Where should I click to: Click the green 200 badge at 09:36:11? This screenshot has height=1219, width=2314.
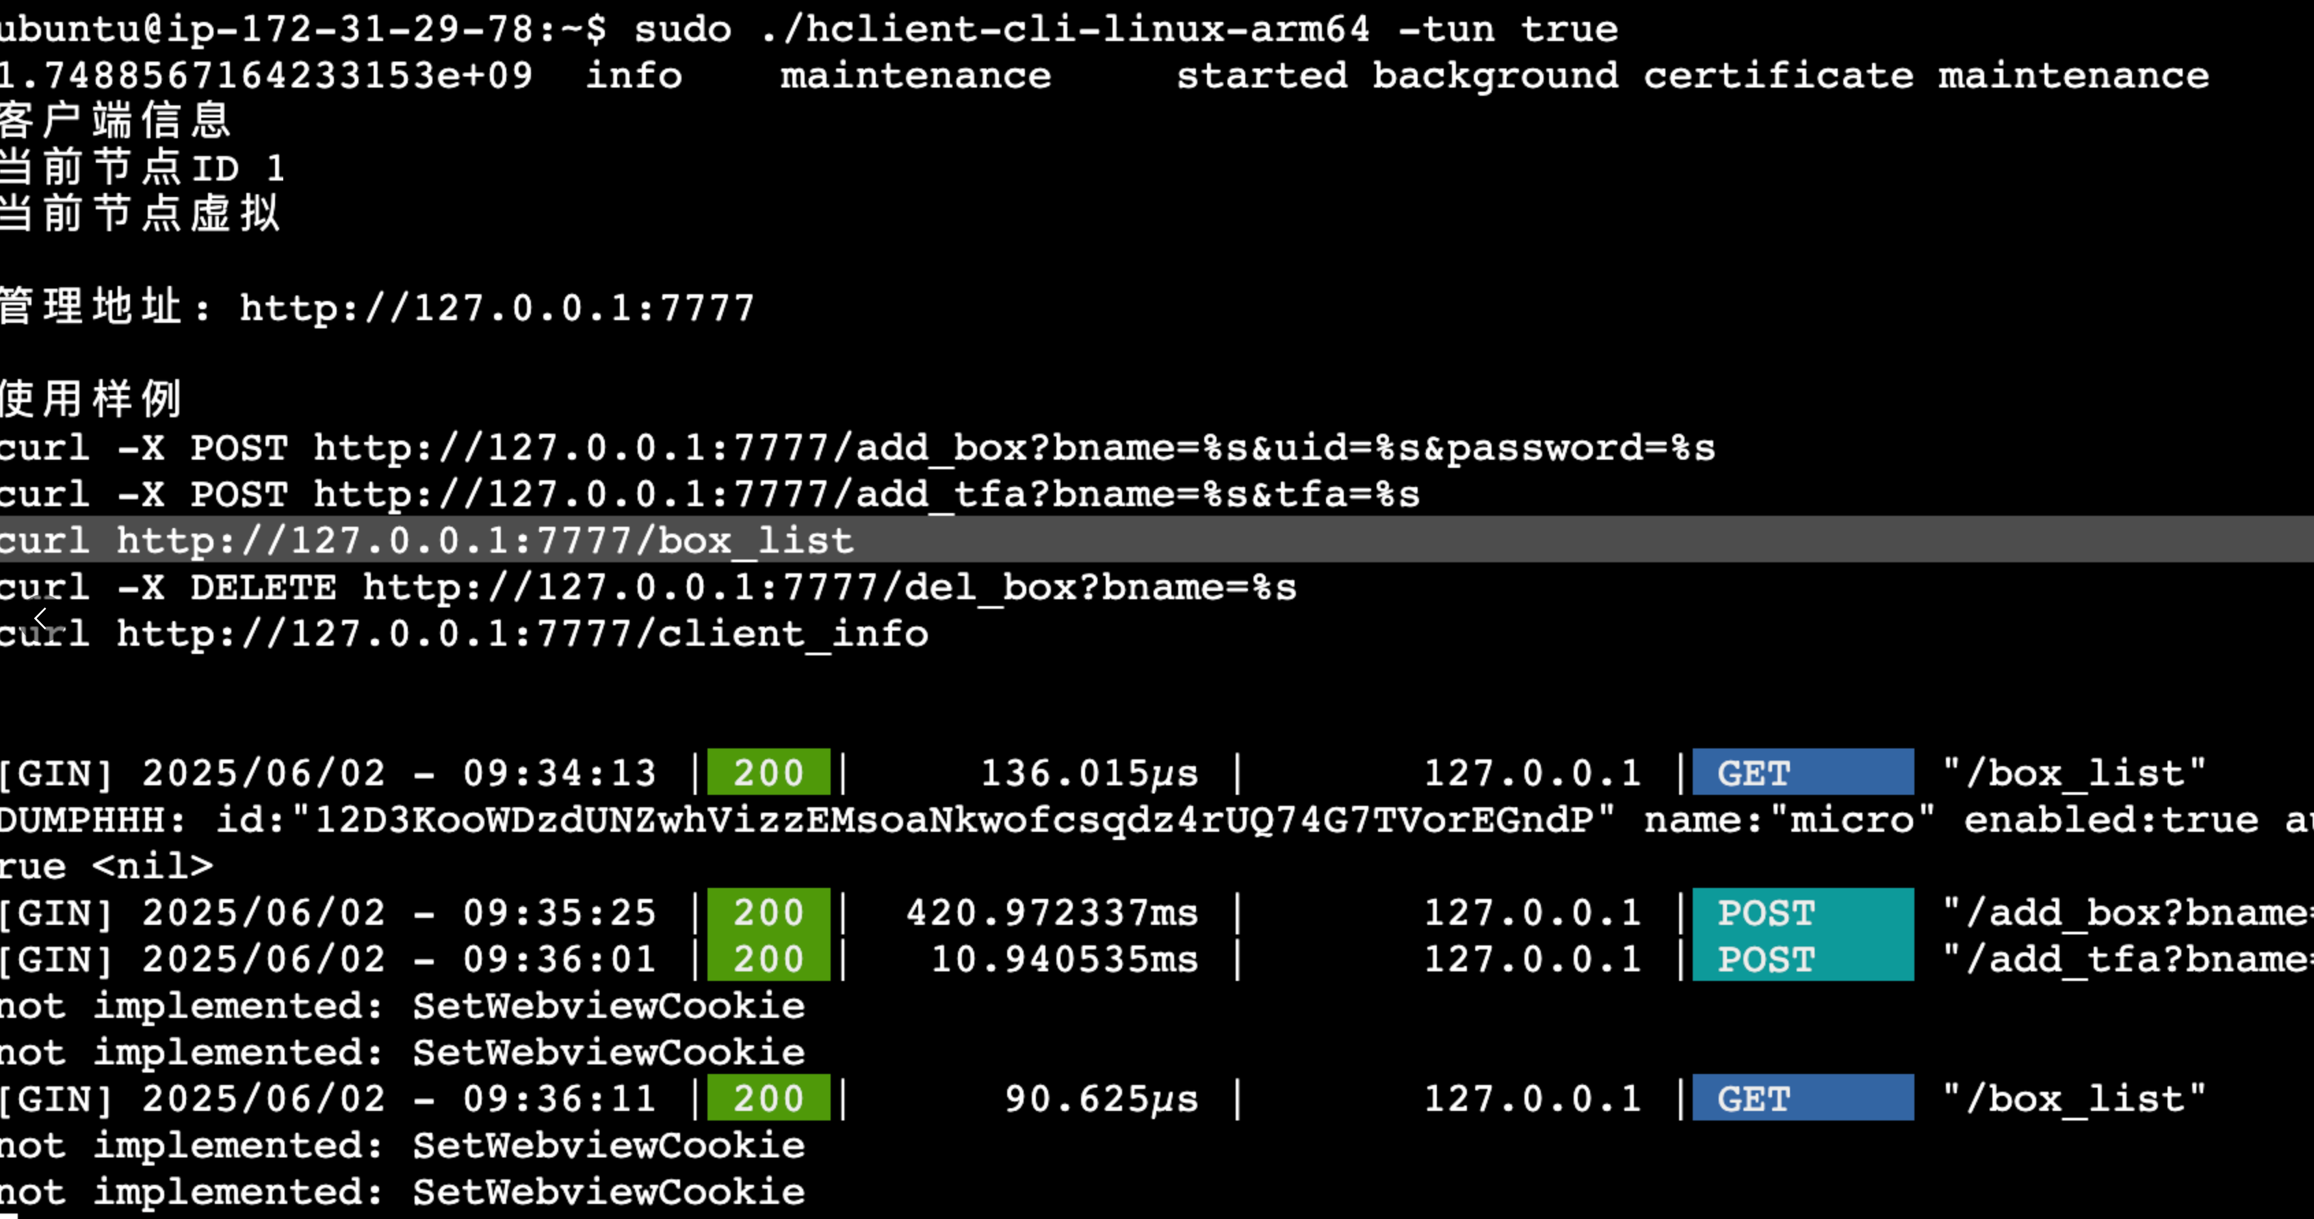pos(768,1099)
